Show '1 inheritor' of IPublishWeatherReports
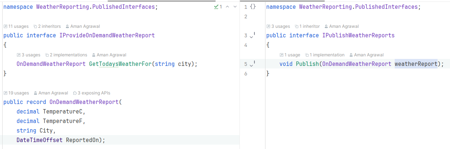 point(309,26)
